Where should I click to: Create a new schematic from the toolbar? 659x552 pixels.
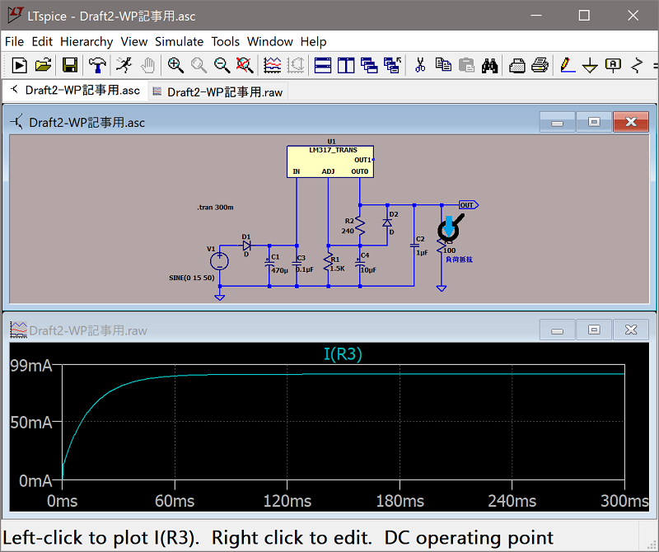[19, 65]
